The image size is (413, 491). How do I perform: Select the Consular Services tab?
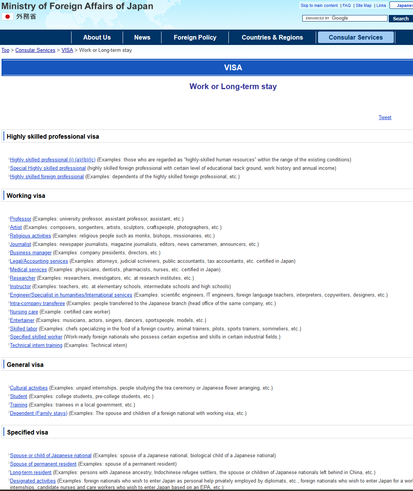click(356, 37)
